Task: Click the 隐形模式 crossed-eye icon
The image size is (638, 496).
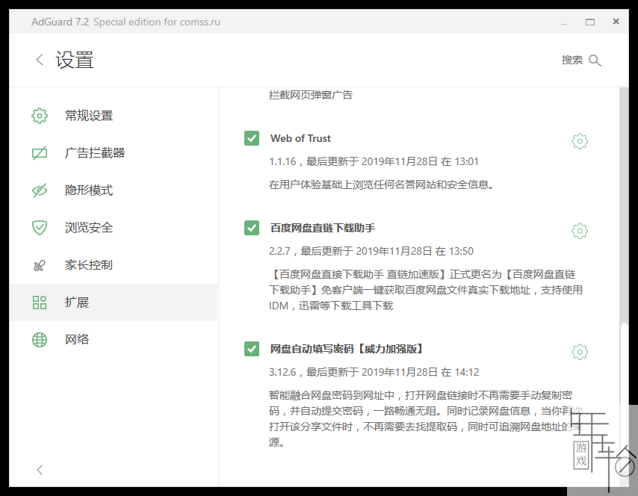Action: (40, 190)
